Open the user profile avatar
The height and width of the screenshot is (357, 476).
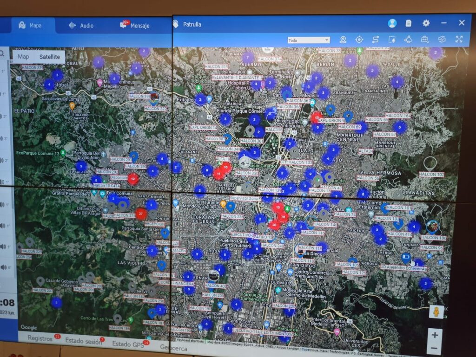(392, 23)
